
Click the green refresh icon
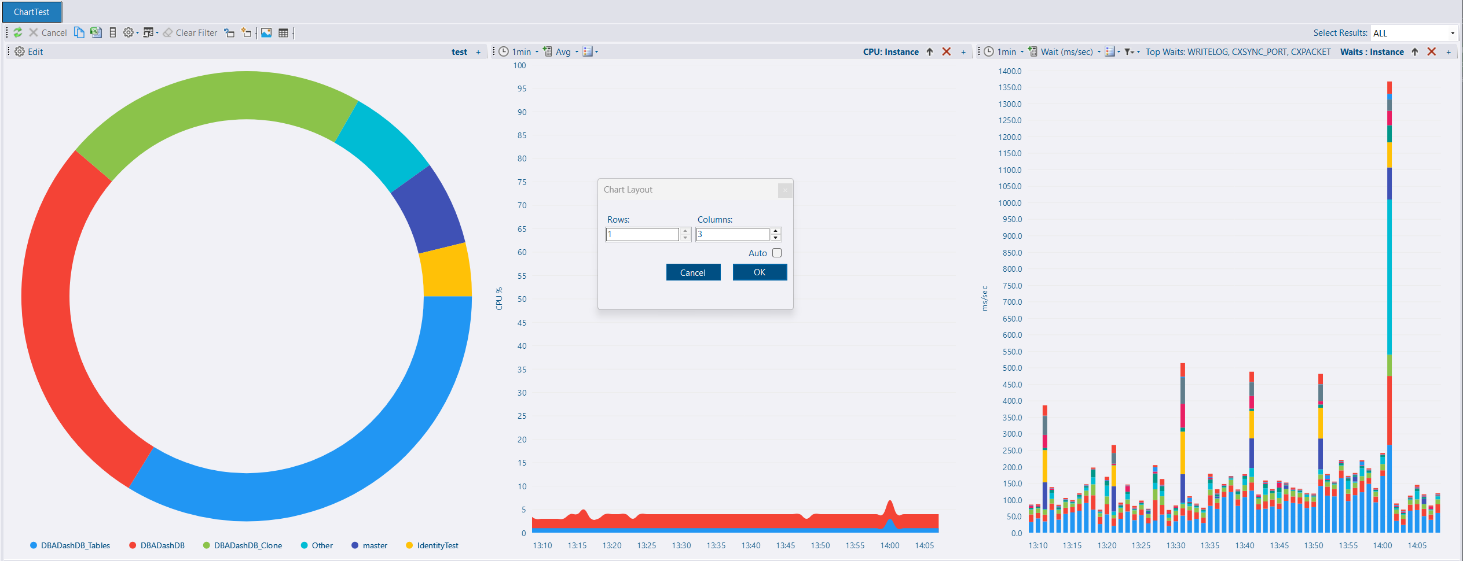pyautogui.click(x=18, y=33)
